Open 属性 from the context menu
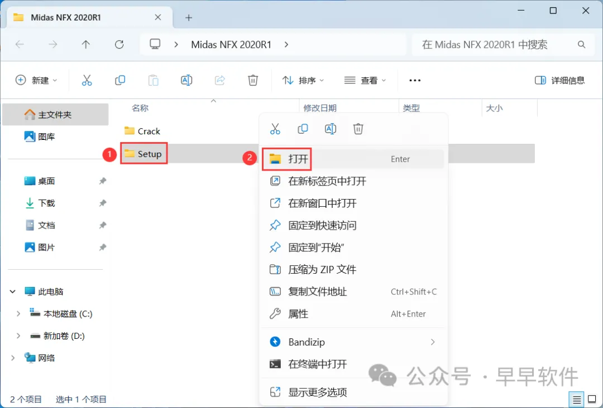Screen dimensions: 603x408 (353, 314)
